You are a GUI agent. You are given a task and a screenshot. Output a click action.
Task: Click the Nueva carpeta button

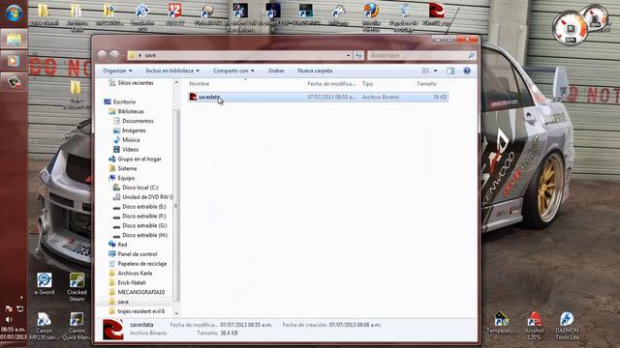point(315,71)
